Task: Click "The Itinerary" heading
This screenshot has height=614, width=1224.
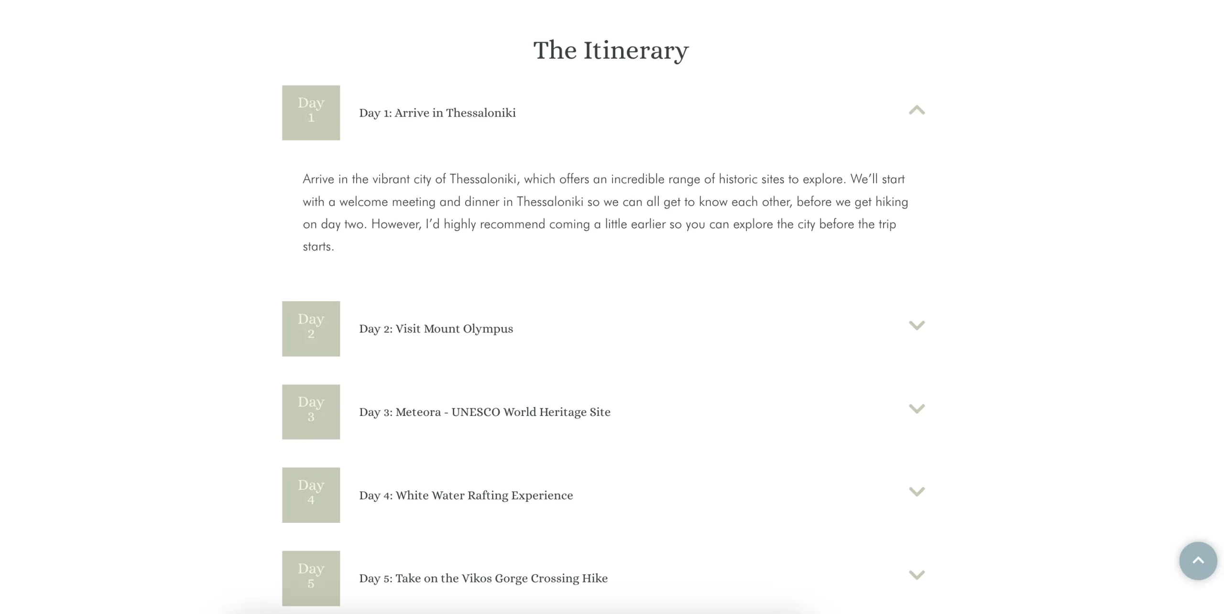Action: tap(611, 50)
